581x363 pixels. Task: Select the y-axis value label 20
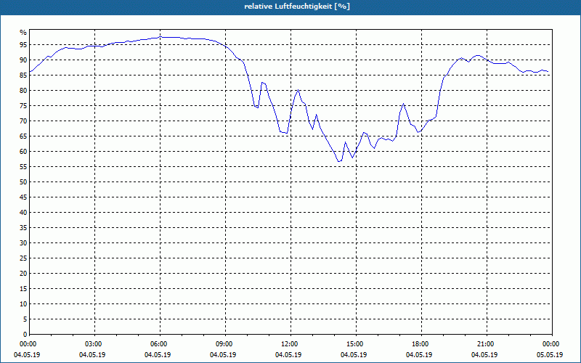click(x=23, y=274)
